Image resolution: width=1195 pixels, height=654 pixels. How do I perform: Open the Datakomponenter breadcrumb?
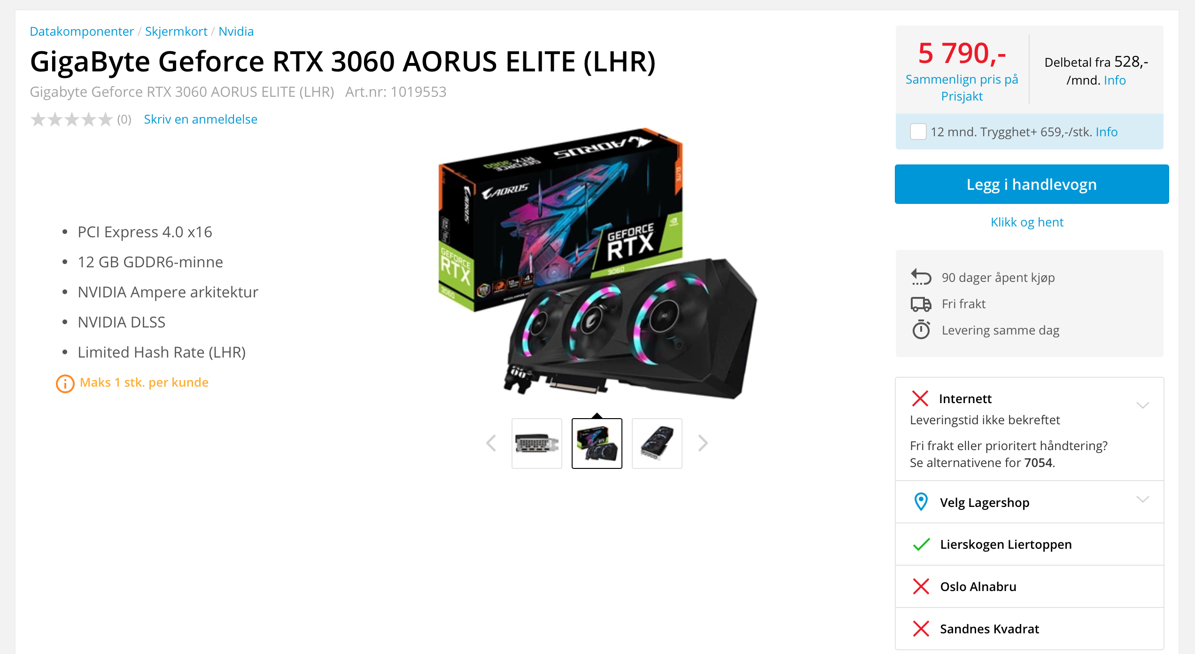(x=82, y=31)
